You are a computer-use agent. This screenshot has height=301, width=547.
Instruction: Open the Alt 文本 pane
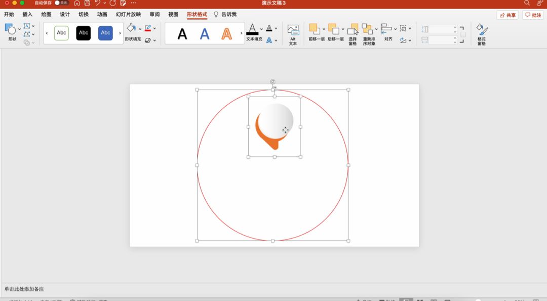(x=293, y=34)
